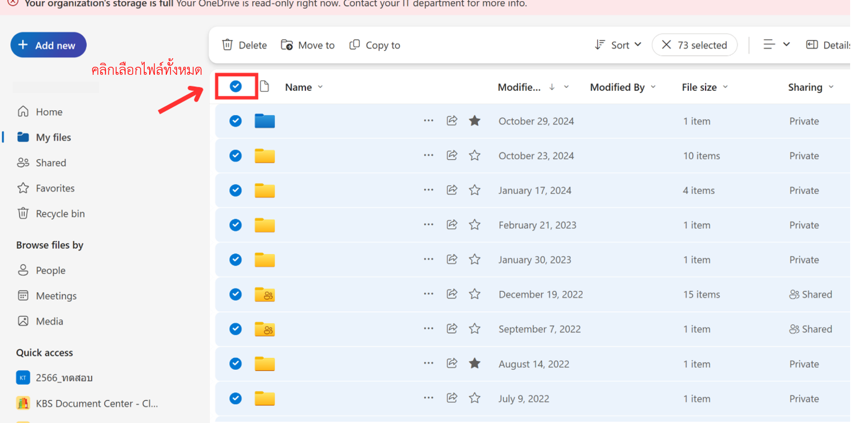This screenshot has width=853, height=423.
Task: Clear selection using 73 selected button
Action: click(x=695, y=45)
